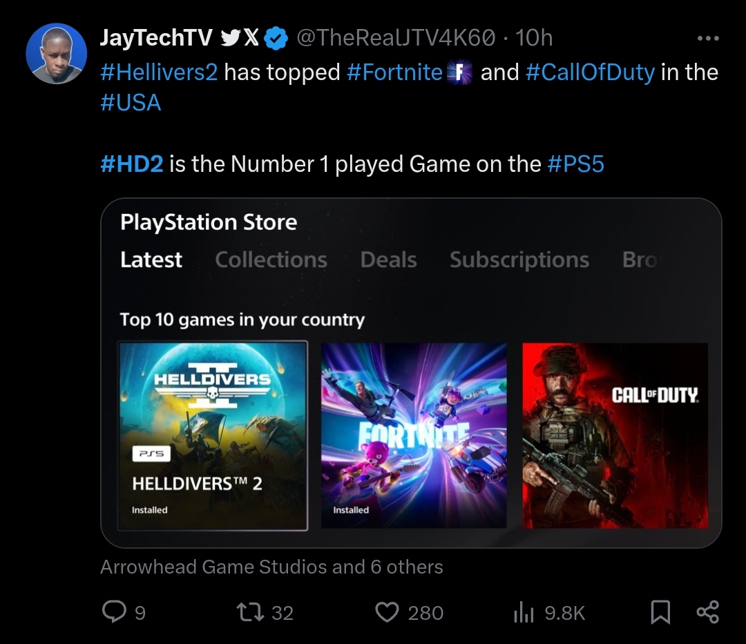Switch to the Collections tab
This screenshot has height=644, width=746.
coord(271,260)
